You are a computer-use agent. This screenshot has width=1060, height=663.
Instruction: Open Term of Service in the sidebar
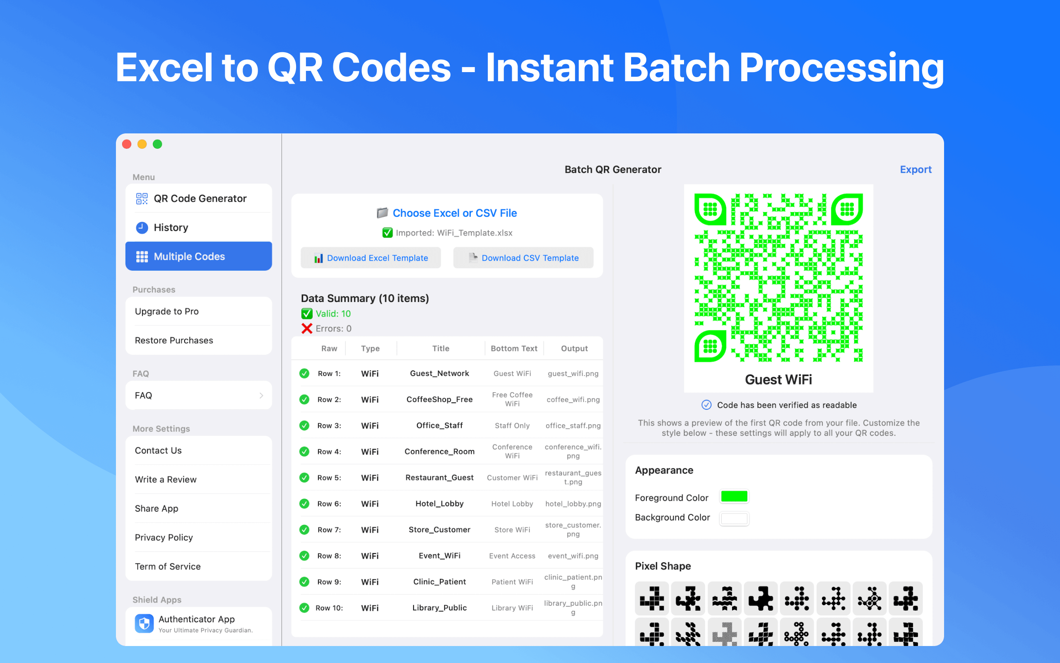(x=168, y=566)
